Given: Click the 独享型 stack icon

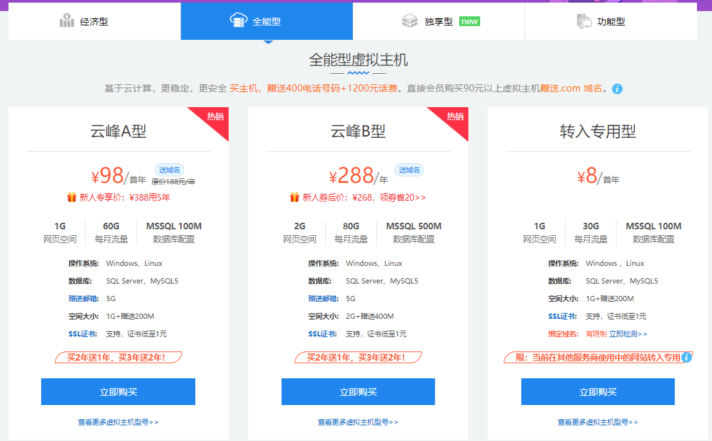Looking at the screenshot, I should pos(410,20).
